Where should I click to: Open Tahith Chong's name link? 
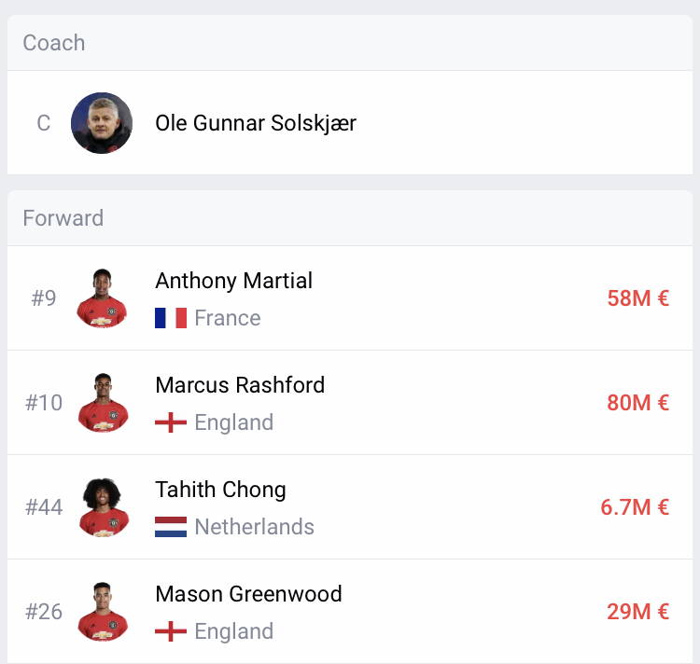click(220, 490)
